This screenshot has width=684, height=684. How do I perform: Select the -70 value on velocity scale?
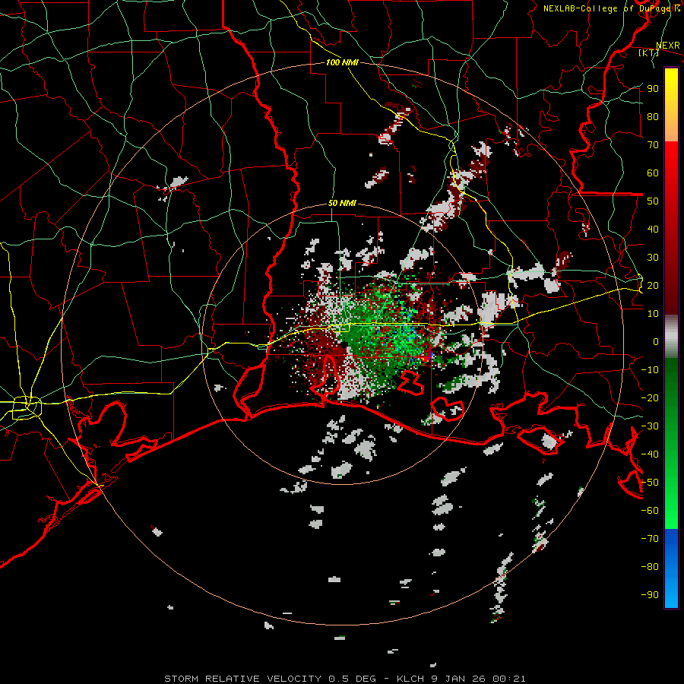(650, 539)
